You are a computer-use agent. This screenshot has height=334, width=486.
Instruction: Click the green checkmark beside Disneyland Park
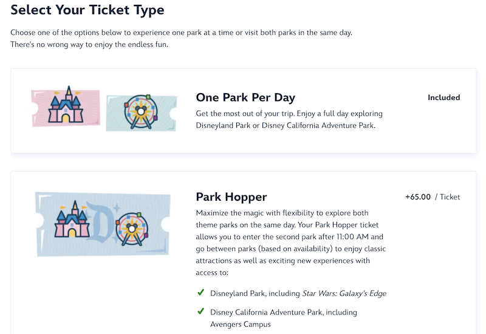click(x=201, y=293)
